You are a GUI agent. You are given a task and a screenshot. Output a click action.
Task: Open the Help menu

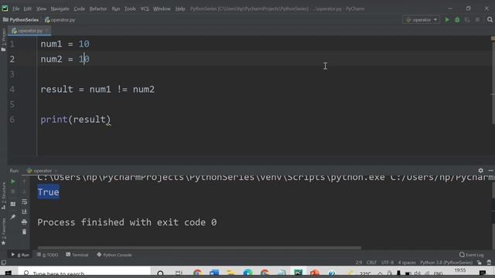click(x=180, y=8)
